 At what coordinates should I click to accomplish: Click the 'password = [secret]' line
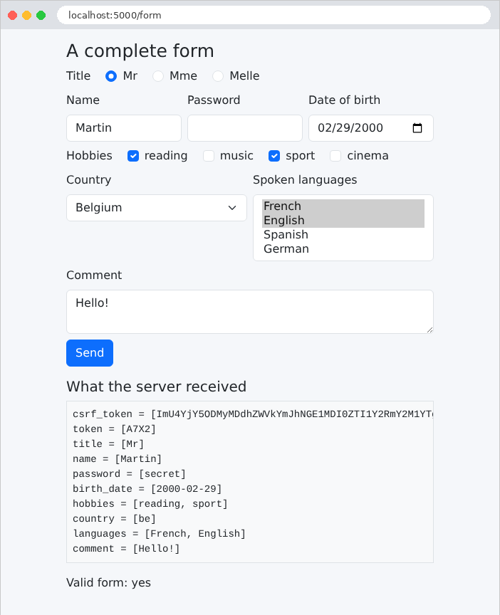point(129,474)
